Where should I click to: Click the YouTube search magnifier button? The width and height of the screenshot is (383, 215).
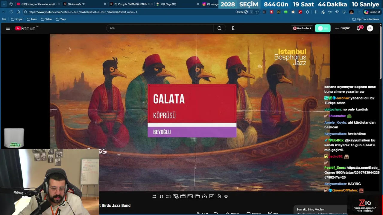point(220,28)
